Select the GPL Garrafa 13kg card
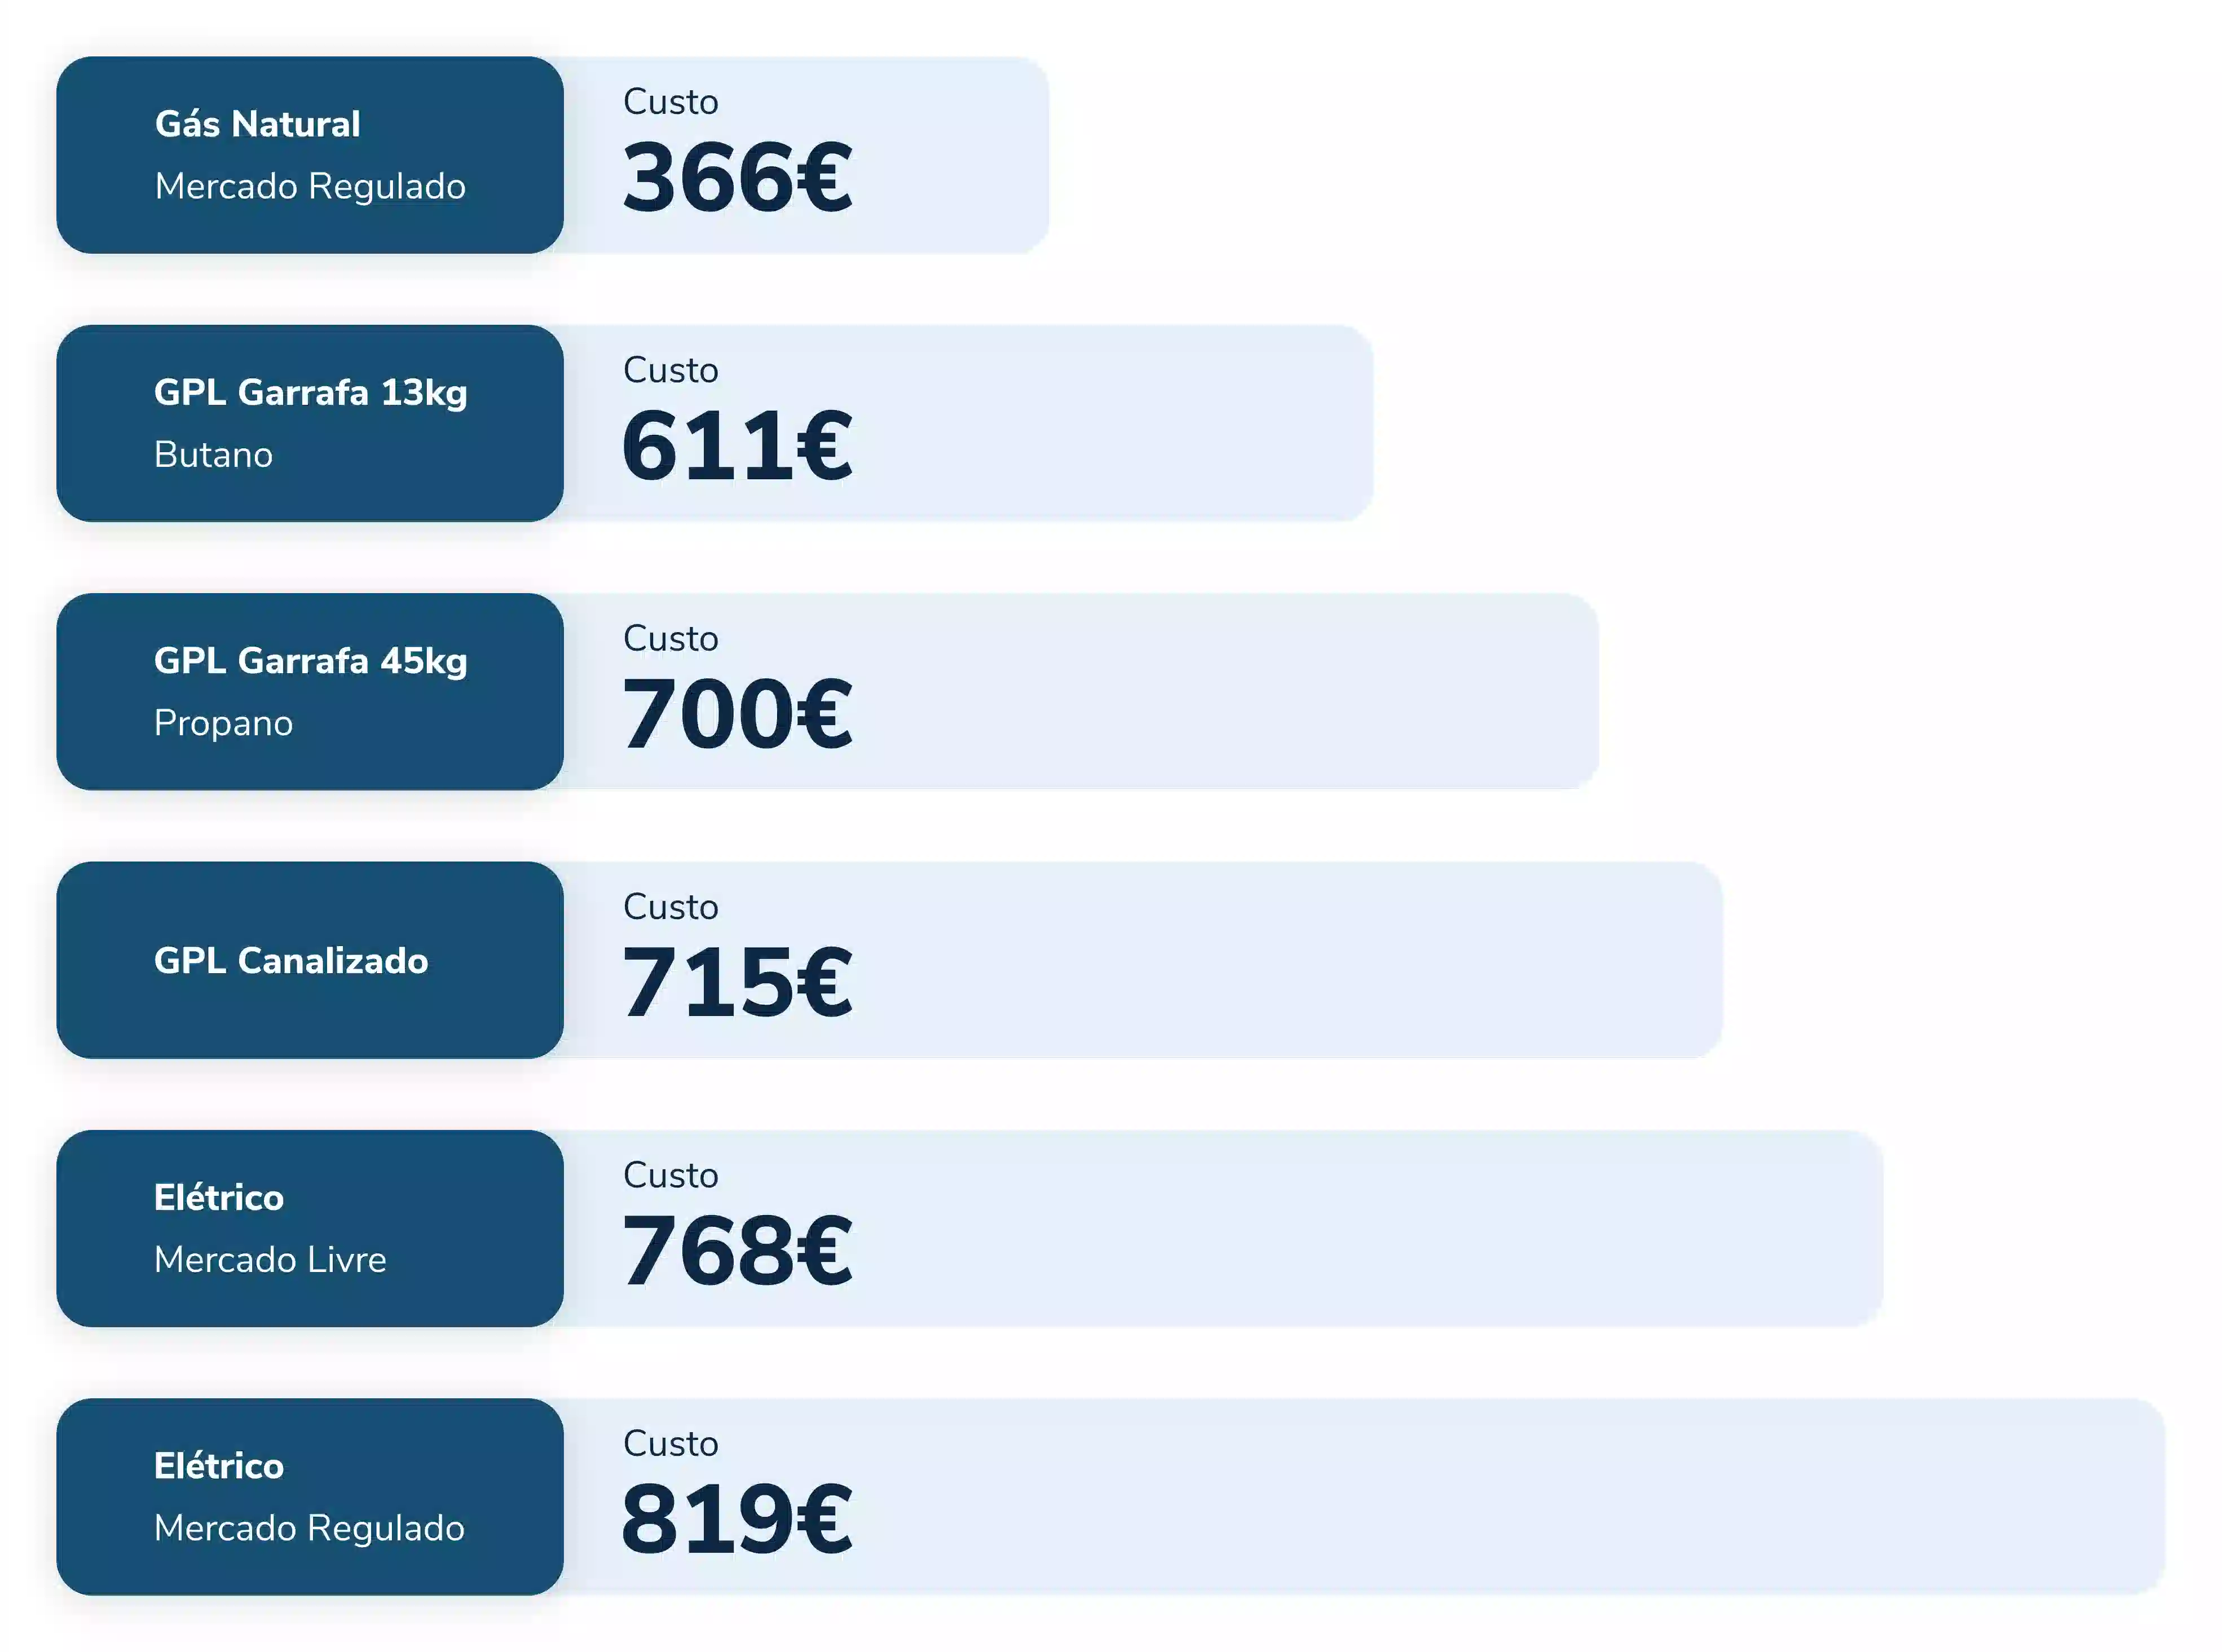 pos(309,423)
